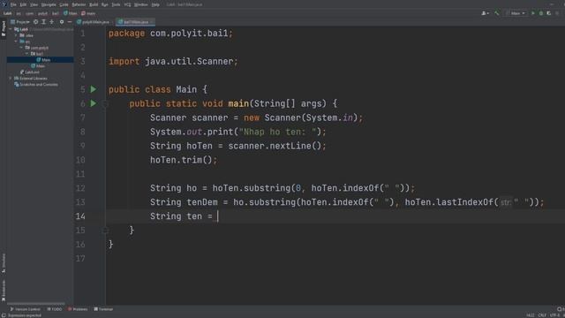Image resolution: width=565 pixels, height=318 pixels.
Task: Toggle the Project side tool window tab
Action: point(4,28)
